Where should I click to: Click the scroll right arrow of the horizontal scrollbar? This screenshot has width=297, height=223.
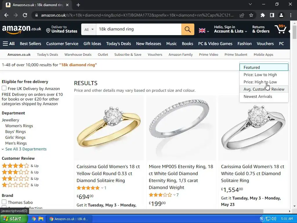point(290,211)
